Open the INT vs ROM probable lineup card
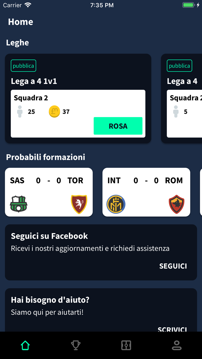This screenshot has height=359, width=202. (x=146, y=192)
